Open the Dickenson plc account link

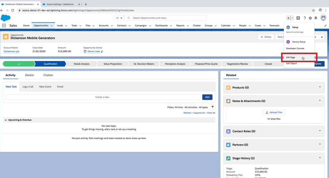coord(11,51)
